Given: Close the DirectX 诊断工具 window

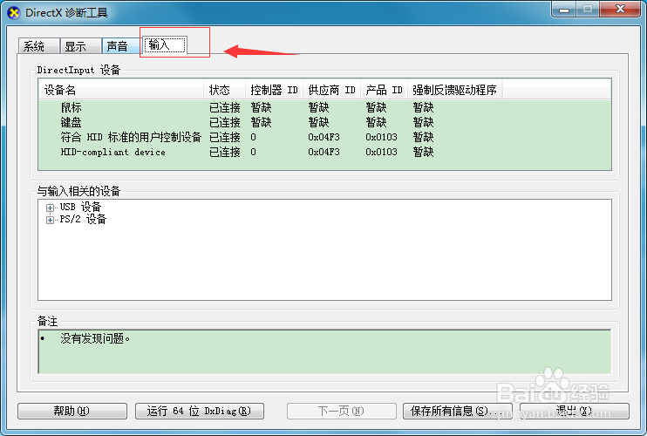Looking at the screenshot, I should tap(620, 9).
